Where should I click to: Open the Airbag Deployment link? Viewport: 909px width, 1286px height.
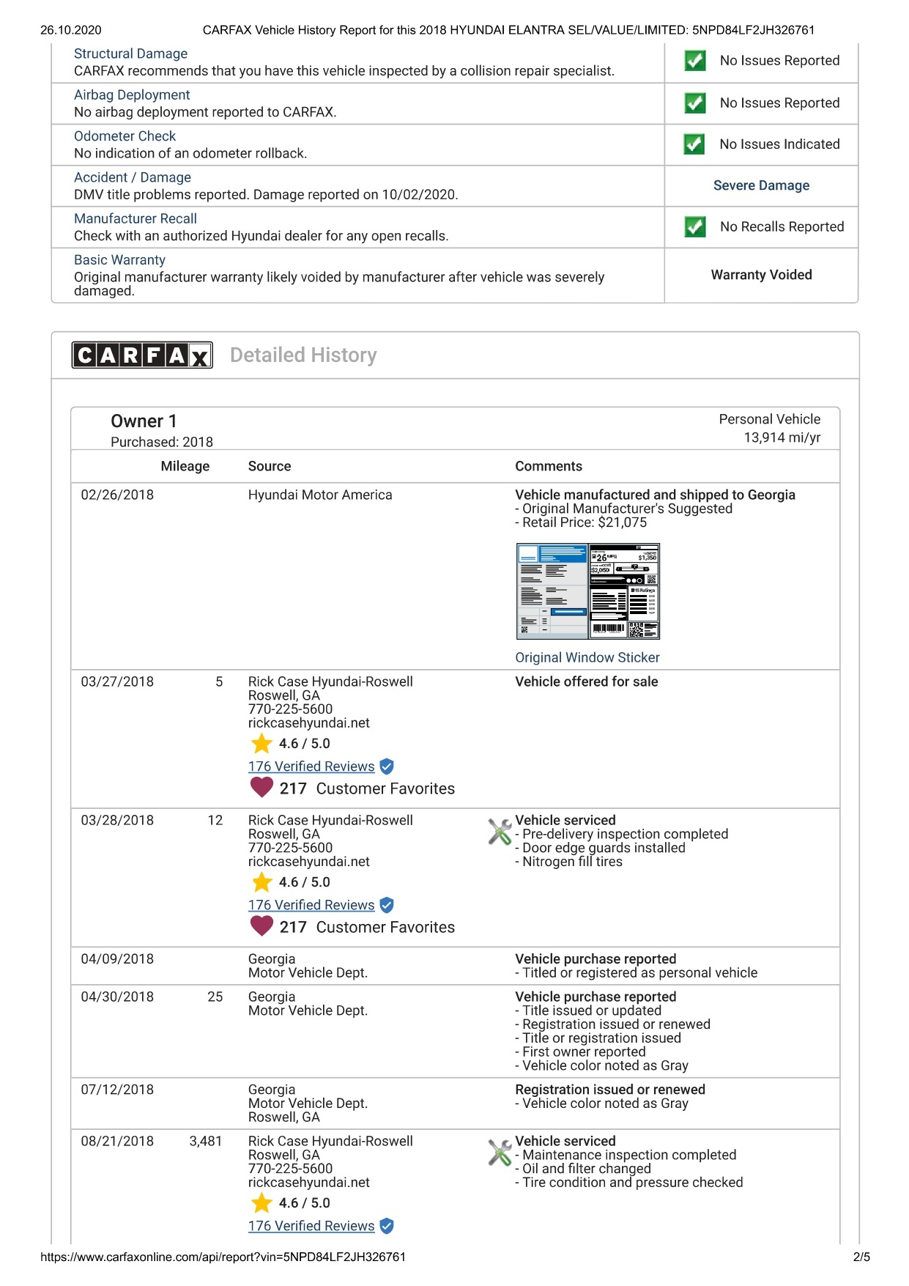point(132,95)
